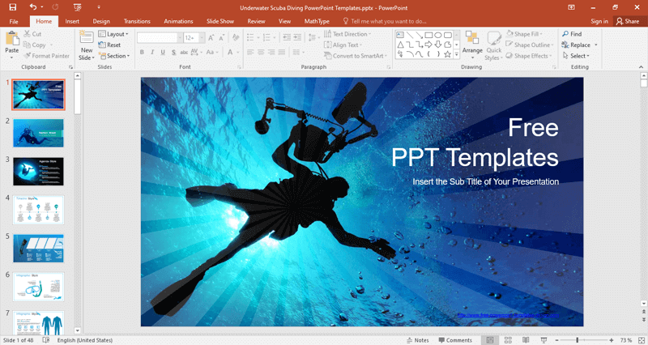Image resolution: width=648 pixels, height=345 pixels.
Task: Expand shapes gallery More arrow
Action: 457,54
